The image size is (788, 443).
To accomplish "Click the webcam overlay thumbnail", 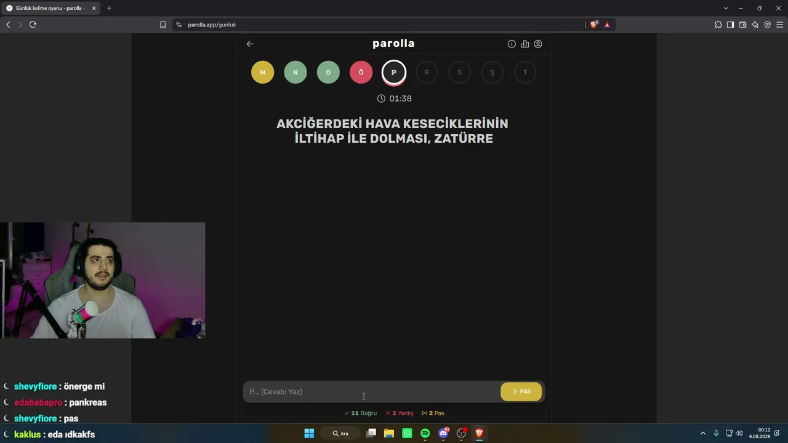I will pyautogui.click(x=103, y=281).
